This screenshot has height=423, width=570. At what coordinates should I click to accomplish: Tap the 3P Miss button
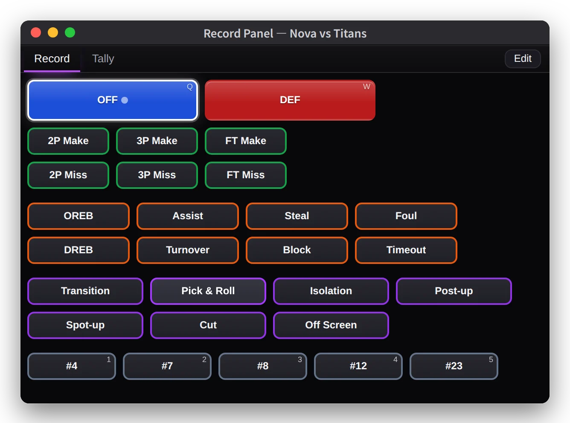coord(157,175)
